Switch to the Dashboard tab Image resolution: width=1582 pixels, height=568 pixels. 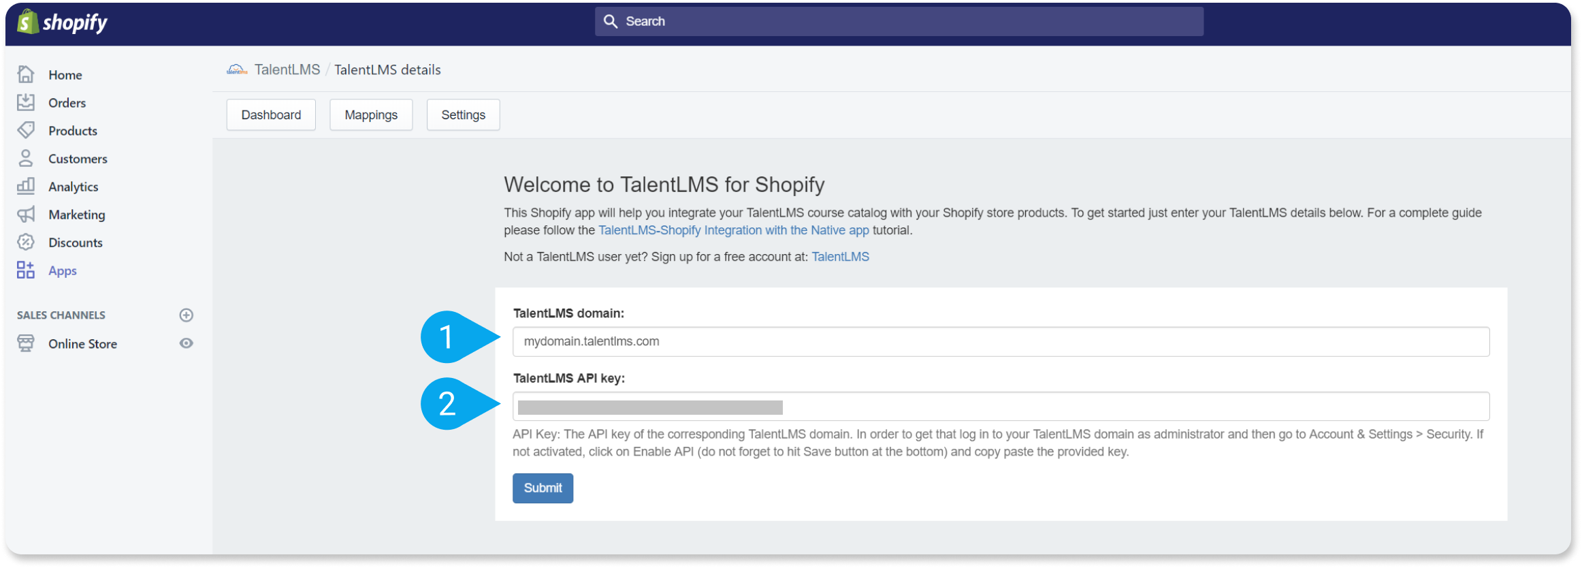pos(271,114)
